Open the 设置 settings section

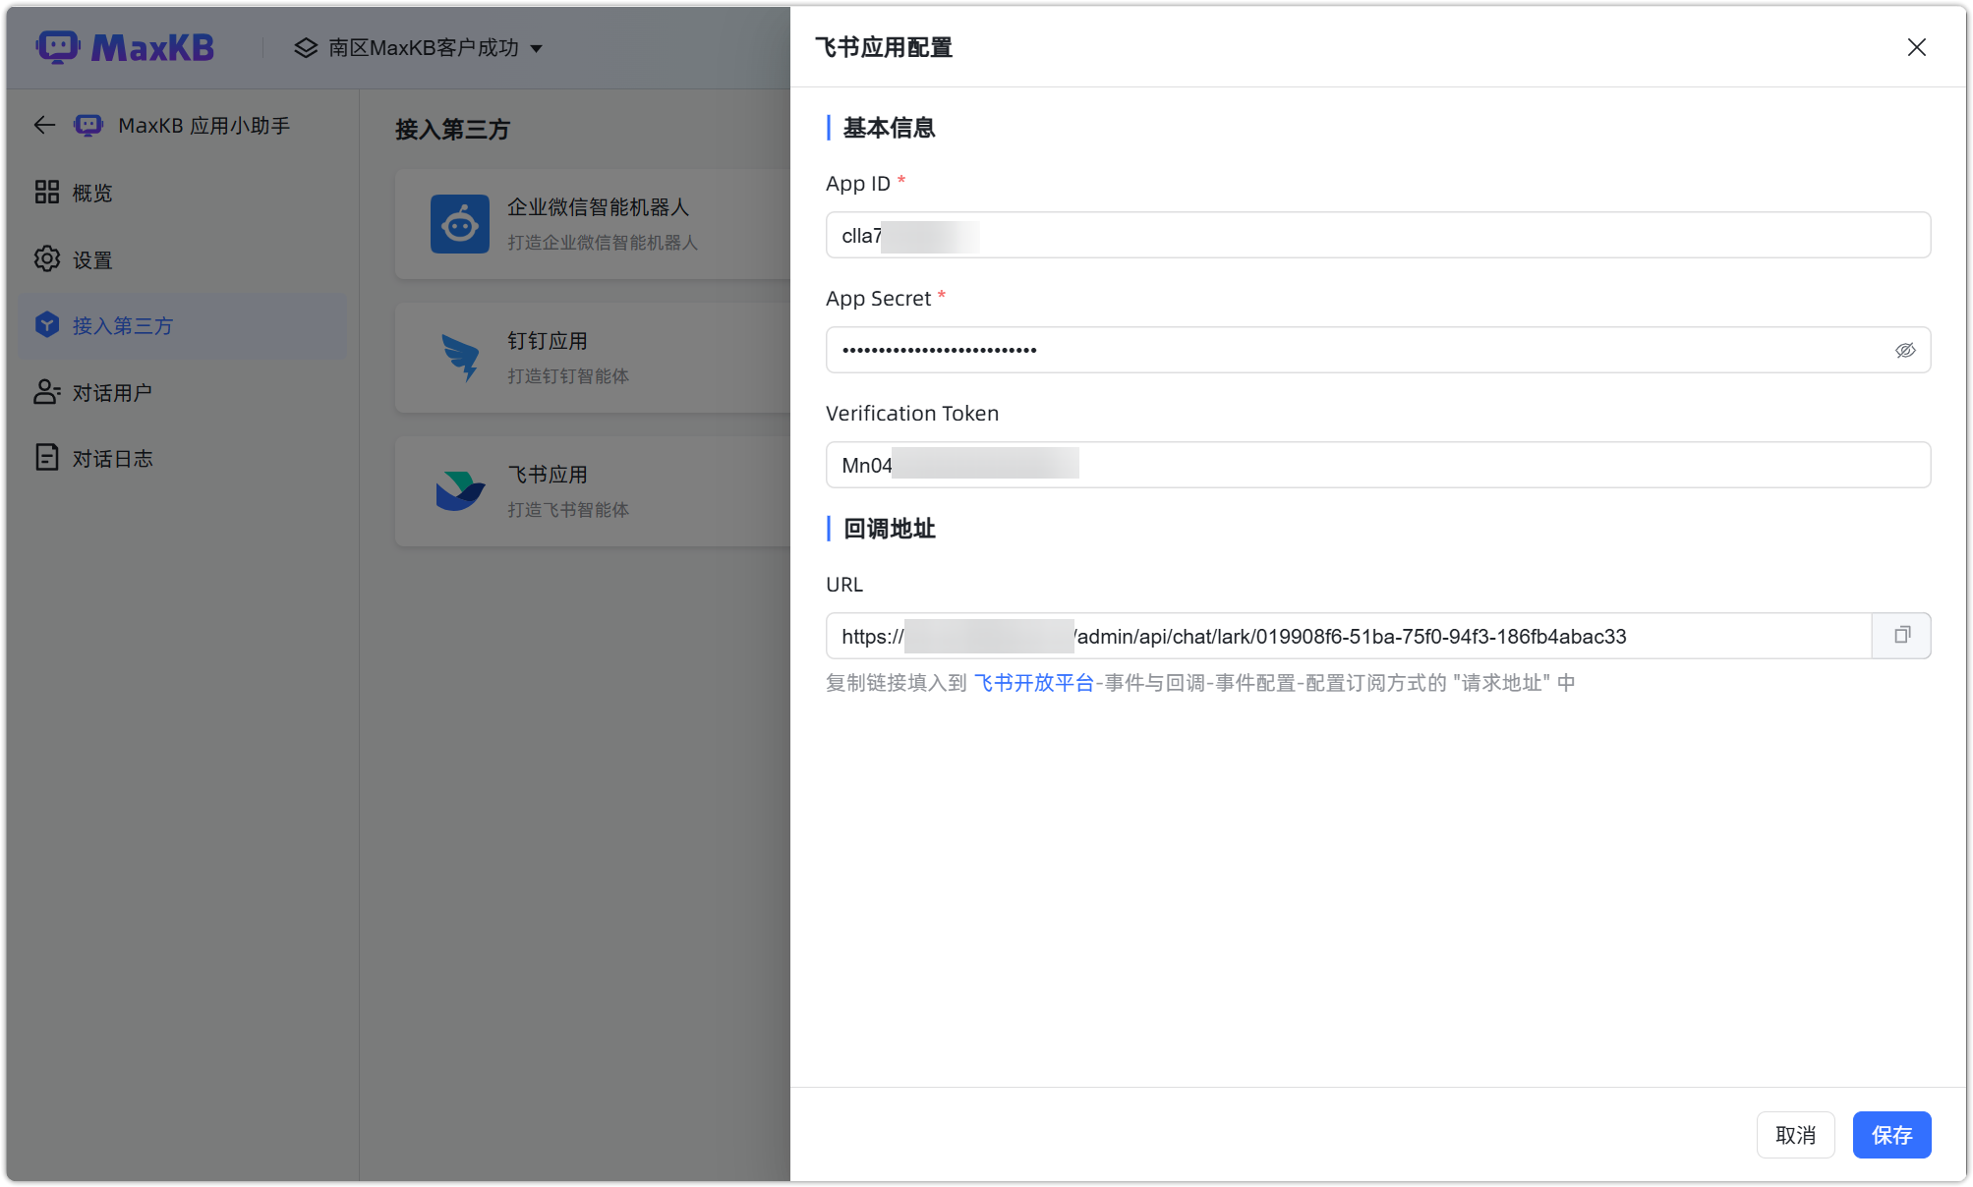pos(90,259)
